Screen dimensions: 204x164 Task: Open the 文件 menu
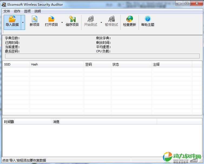[x=7, y=11]
